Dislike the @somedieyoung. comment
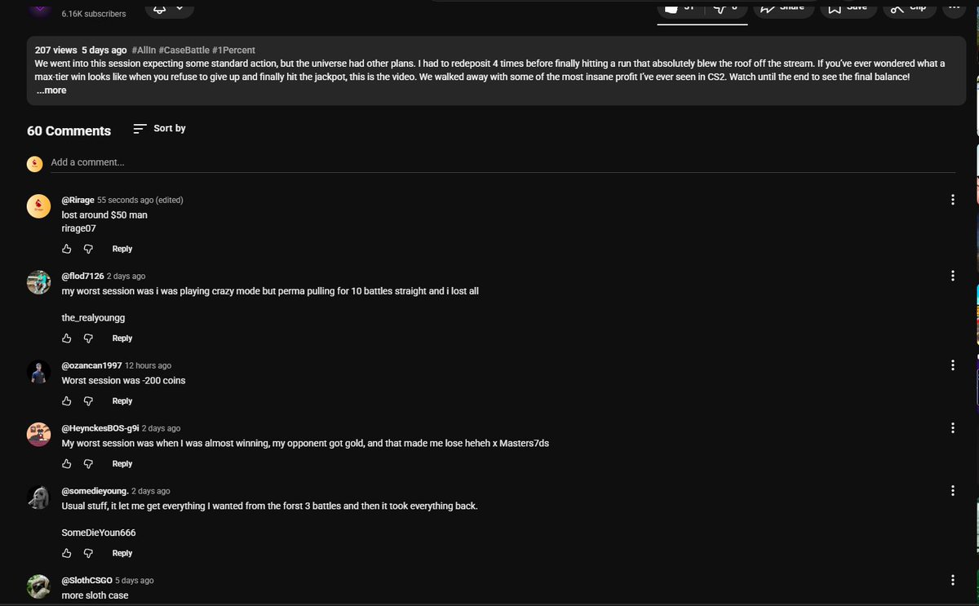 click(x=89, y=553)
